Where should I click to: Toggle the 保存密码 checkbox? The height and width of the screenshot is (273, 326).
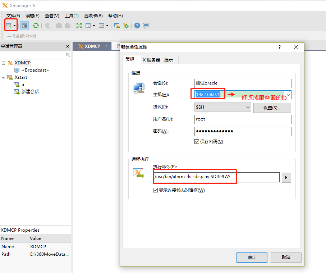point(197,142)
